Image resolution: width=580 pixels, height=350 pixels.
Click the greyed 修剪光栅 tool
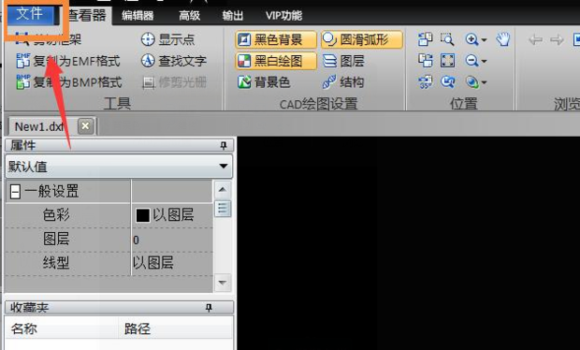click(x=175, y=82)
